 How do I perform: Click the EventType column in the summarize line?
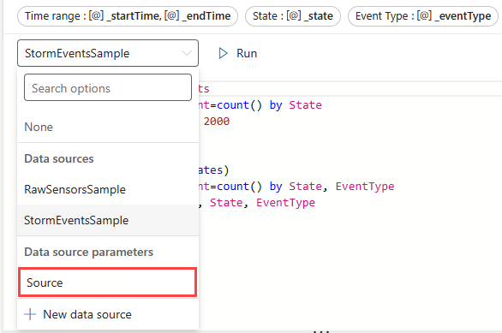coord(365,186)
